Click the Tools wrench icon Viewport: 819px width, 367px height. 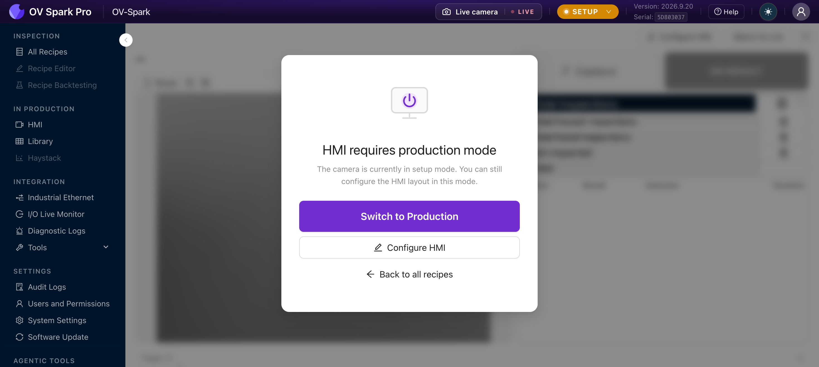19,248
